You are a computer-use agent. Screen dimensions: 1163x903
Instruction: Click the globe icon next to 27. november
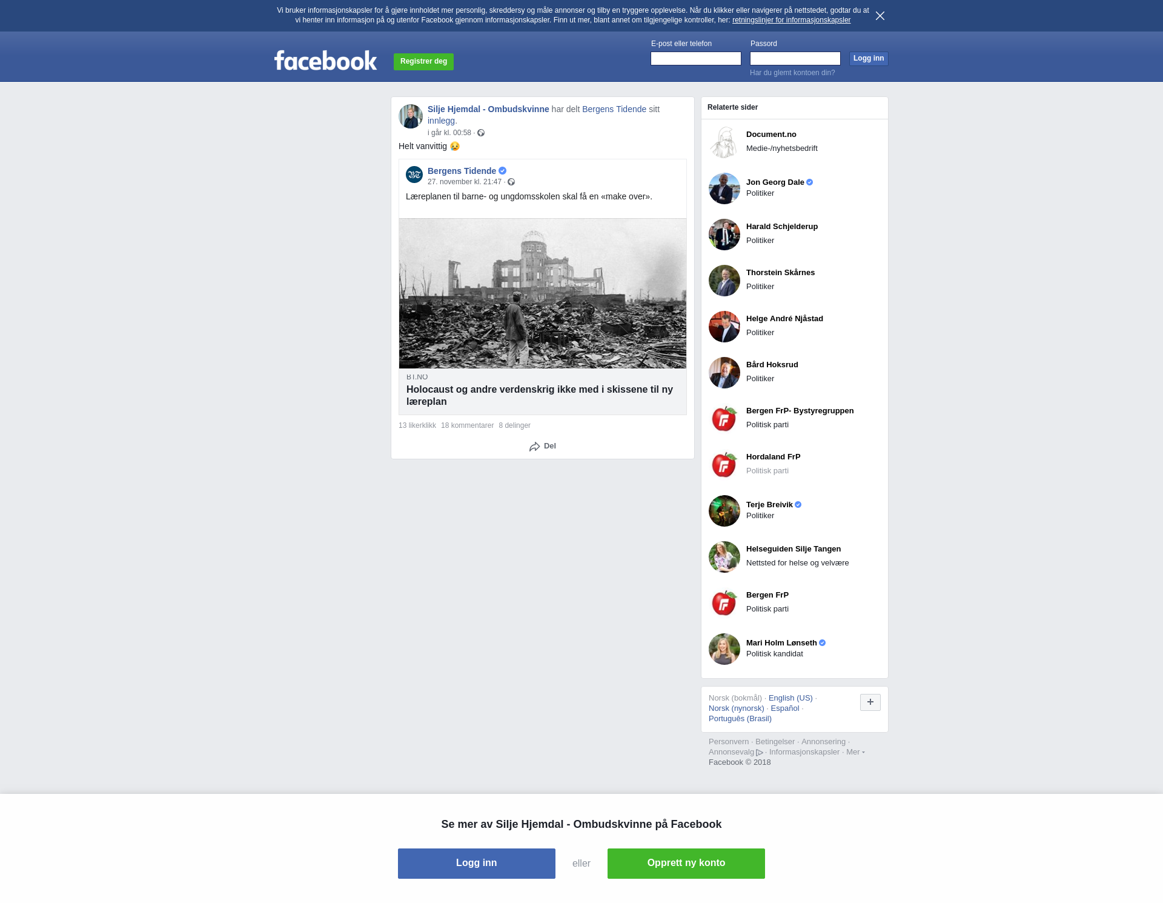(511, 182)
